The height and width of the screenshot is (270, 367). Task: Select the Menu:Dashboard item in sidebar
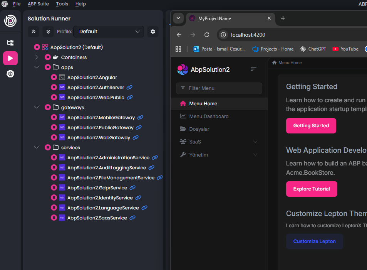[209, 116]
